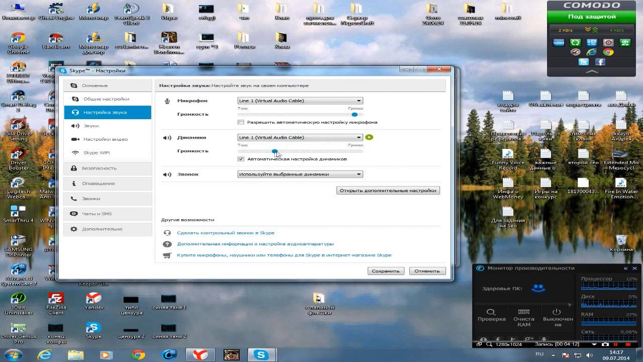The width and height of the screenshot is (643, 362).
Task: Click speaker icon next to Динамики label
Action: coord(167,138)
